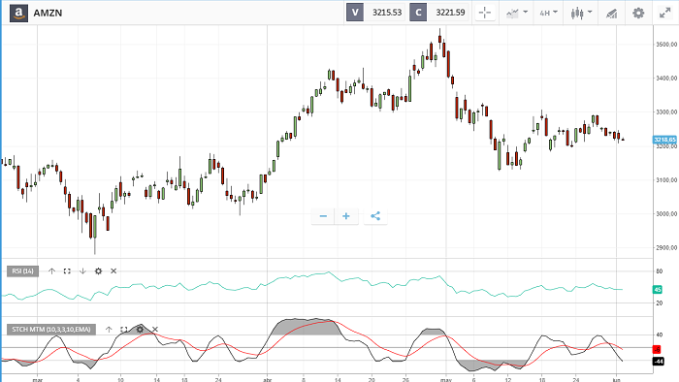Click the 3300.00 price axis label
This screenshot has height=382, width=679.
coord(667,112)
